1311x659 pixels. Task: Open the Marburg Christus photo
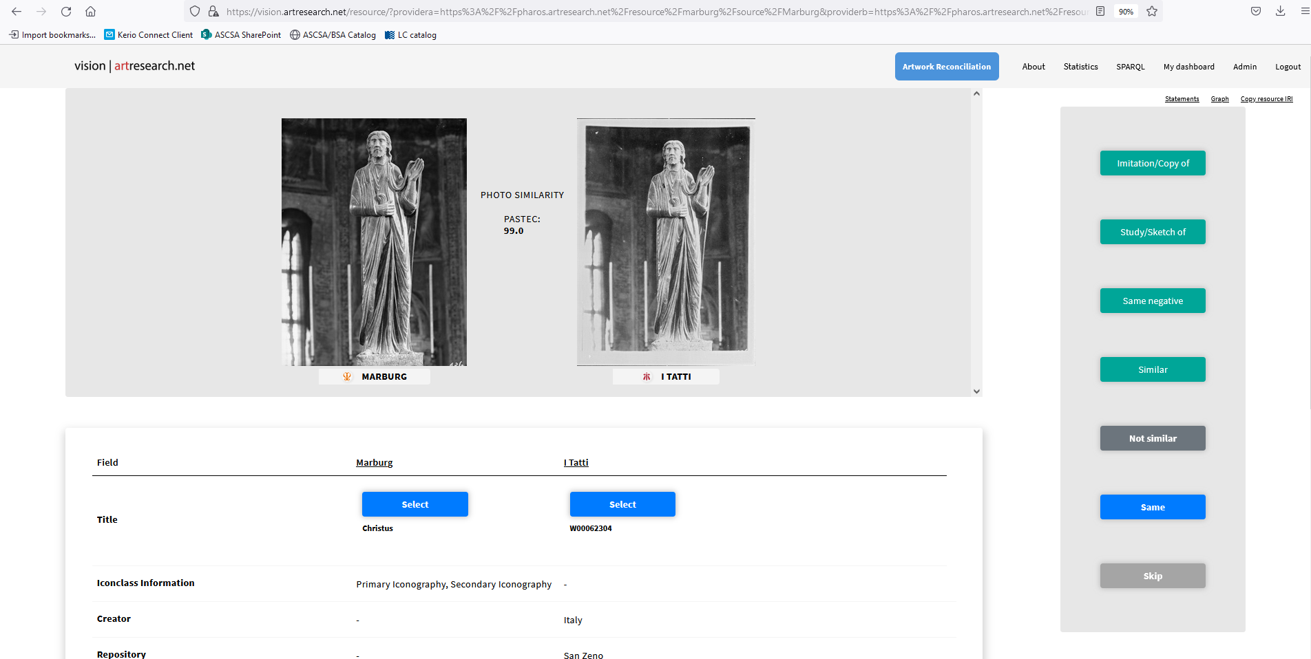click(374, 242)
